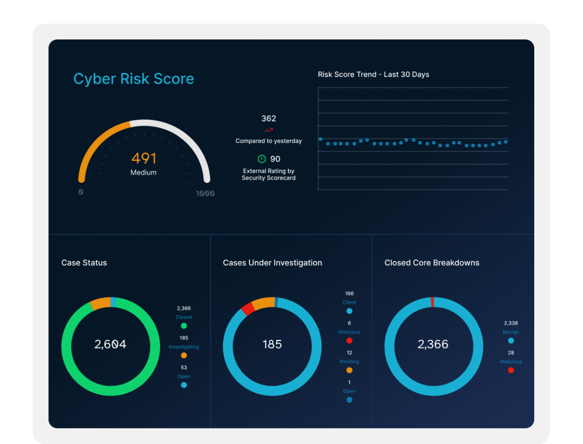The height and width of the screenshot is (444, 583).
Task: Click the red Malicious dot in Closed Core Breakdowns
Action: [x=511, y=370]
